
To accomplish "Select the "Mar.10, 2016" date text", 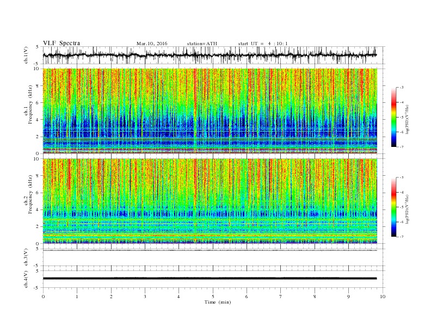I will tap(152, 44).
